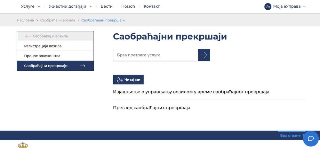Viewport: 320px width, 148px height.
Task: Jump to top via Врх стране link
Action: coord(290,136)
